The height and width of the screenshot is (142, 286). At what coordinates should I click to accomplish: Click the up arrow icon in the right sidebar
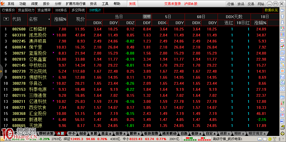[x=282, y=16]
